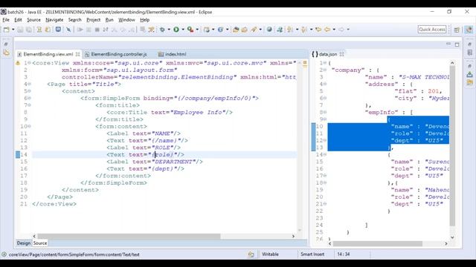This screenshot has width=476, height=267.
Task: Click the 14 : 34 cursor position status
Action: point(344,254)
